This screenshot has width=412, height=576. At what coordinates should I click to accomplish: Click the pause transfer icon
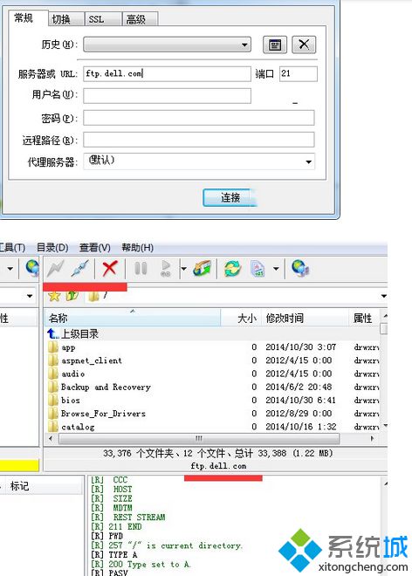(141, 269)
